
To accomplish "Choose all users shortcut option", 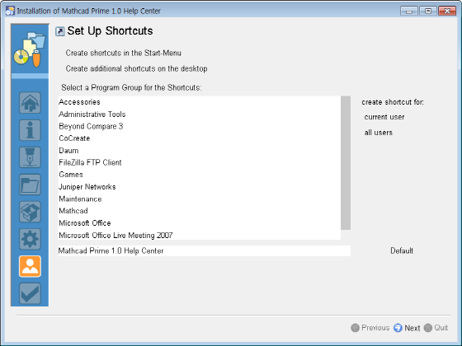I will pyautogui.click(x=379, y=133).
